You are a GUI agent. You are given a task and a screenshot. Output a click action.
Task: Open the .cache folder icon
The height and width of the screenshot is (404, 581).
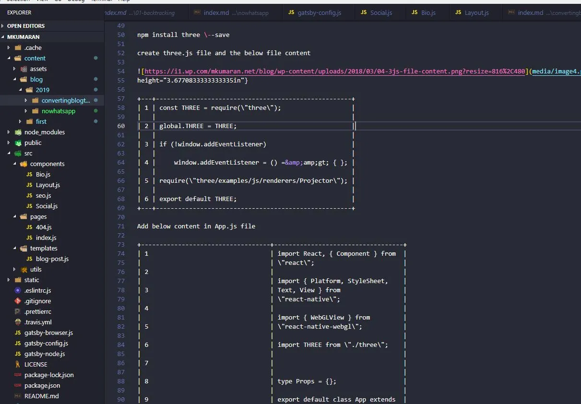coord(18,48)
